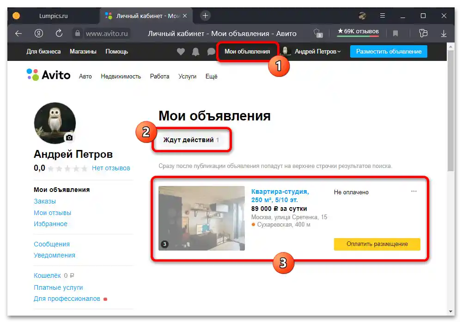Click the 69К отзывов site rating badge
This screenshot has height=323, width=462.
click(x=359, y=32)
